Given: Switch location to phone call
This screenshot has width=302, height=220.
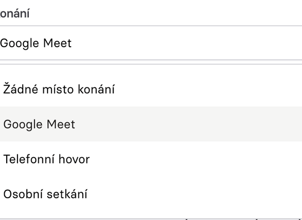Looking at the screenshot, I should click(46, 159).
